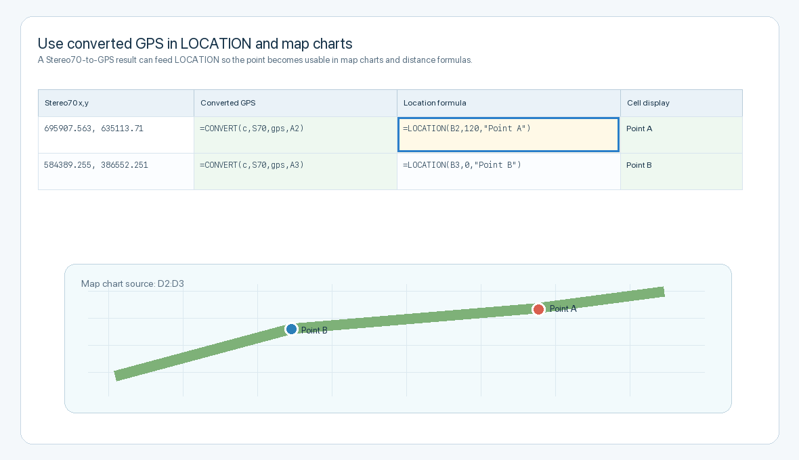
Task: Select cell with 695907.563, 635113.71
Action: click(116, 135)
